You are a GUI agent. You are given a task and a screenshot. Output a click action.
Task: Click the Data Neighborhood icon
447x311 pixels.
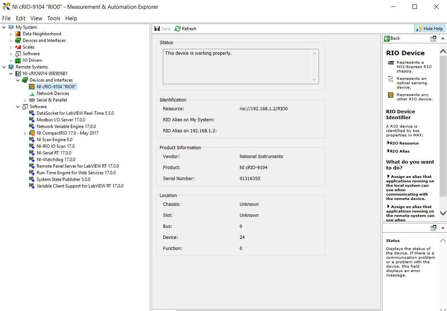click(18, 34)
